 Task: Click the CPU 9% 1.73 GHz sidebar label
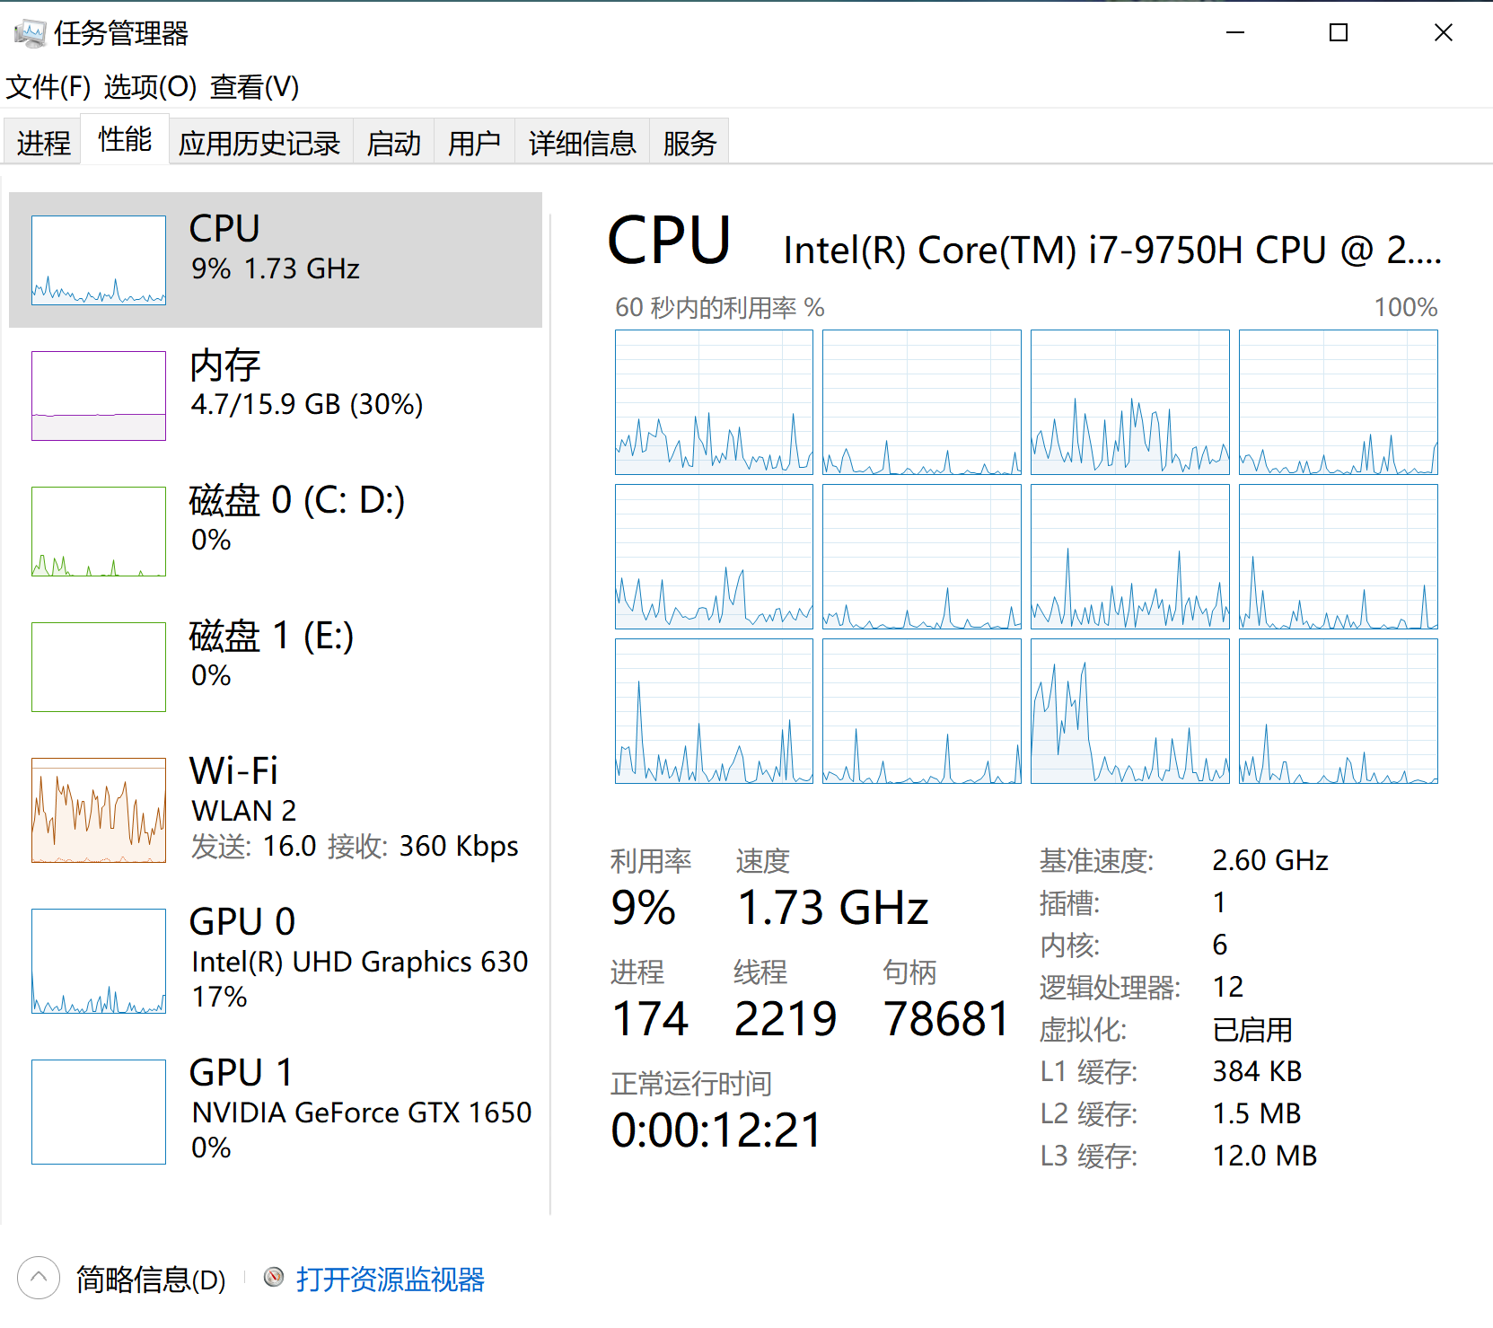[x=275, y=247]
